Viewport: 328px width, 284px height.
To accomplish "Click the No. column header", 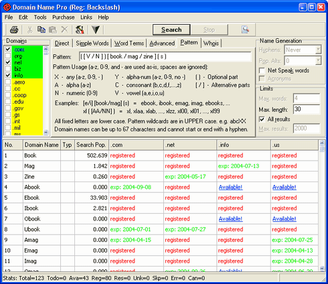I will click(x=13, y=145).
